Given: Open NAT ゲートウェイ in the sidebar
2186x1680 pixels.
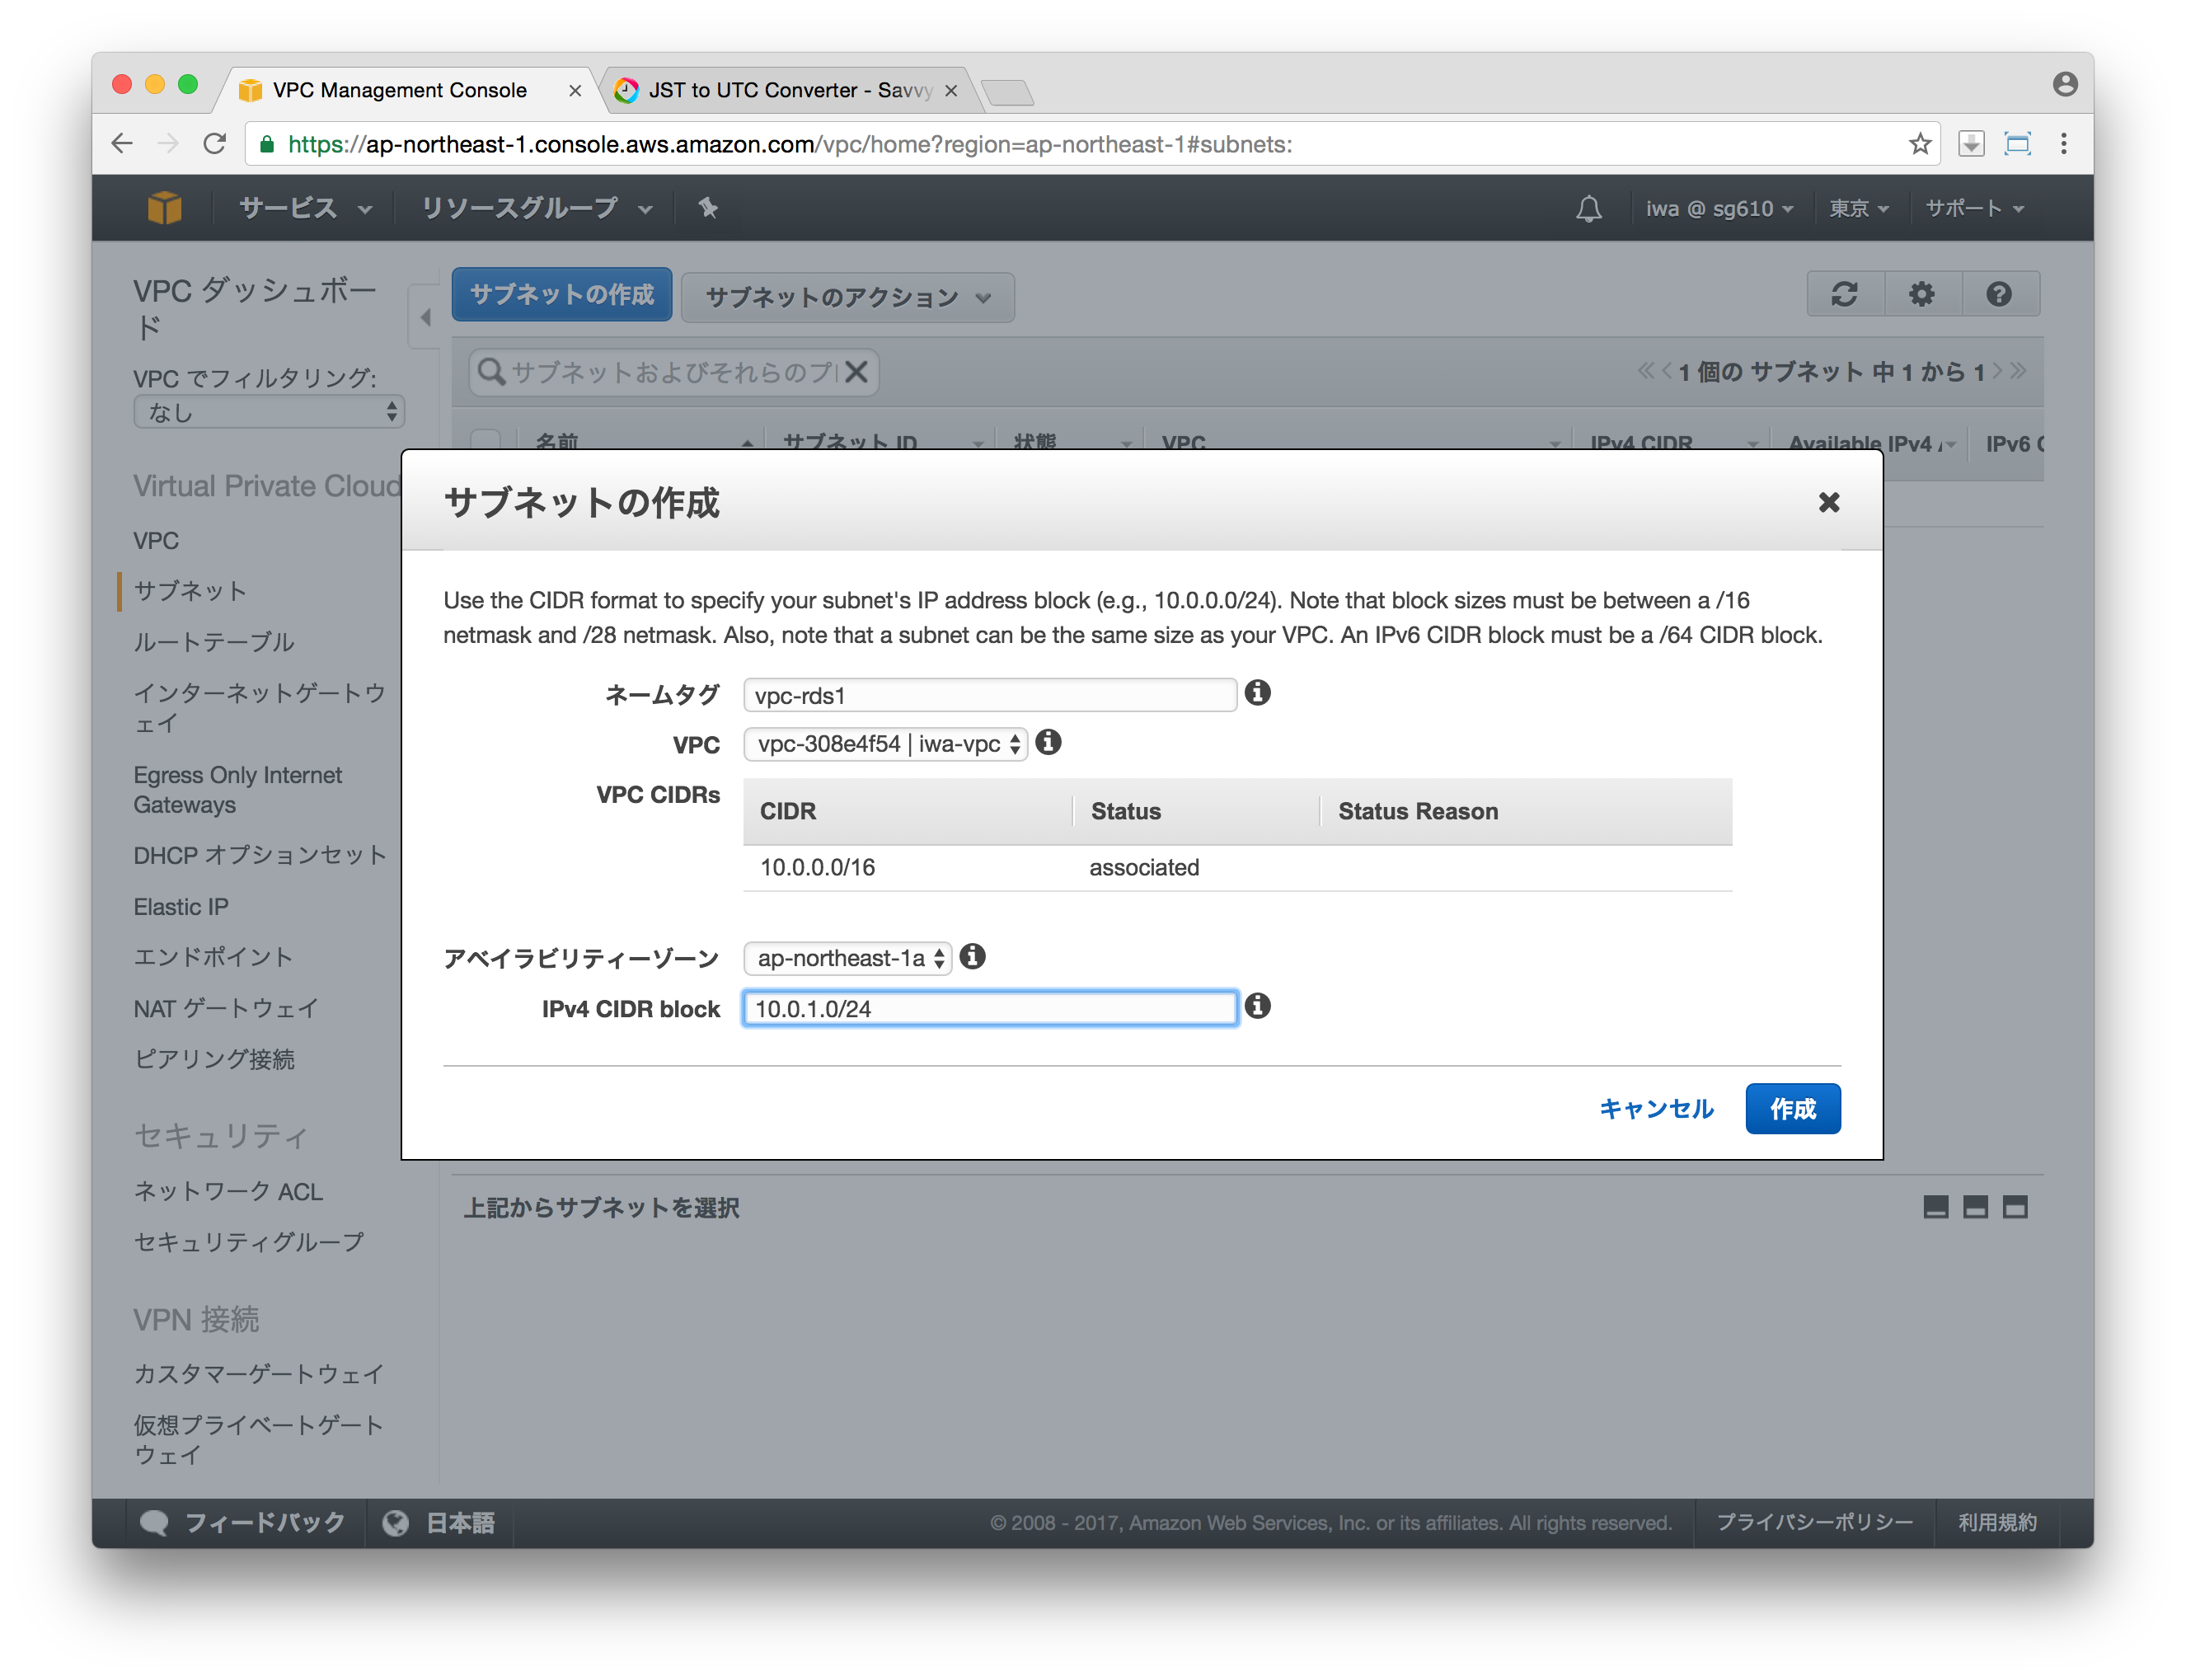Looking at the screenshot, I should [226, 1007].
